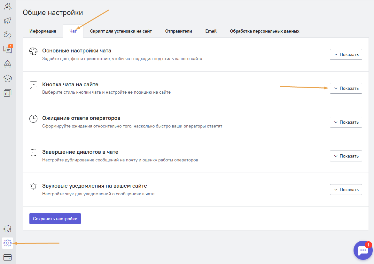
Task: Expand Завершение диалогов в чате section
Action: tap(346, 156)
